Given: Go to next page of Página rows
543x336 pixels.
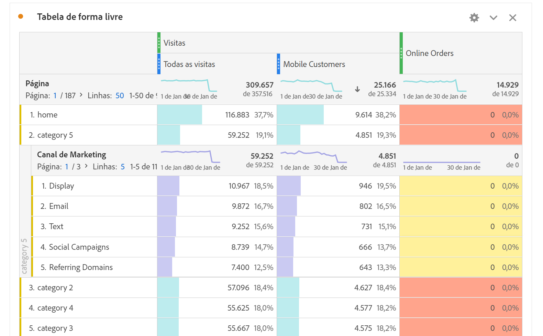Looking at the screenshot, I should point(81,95).
